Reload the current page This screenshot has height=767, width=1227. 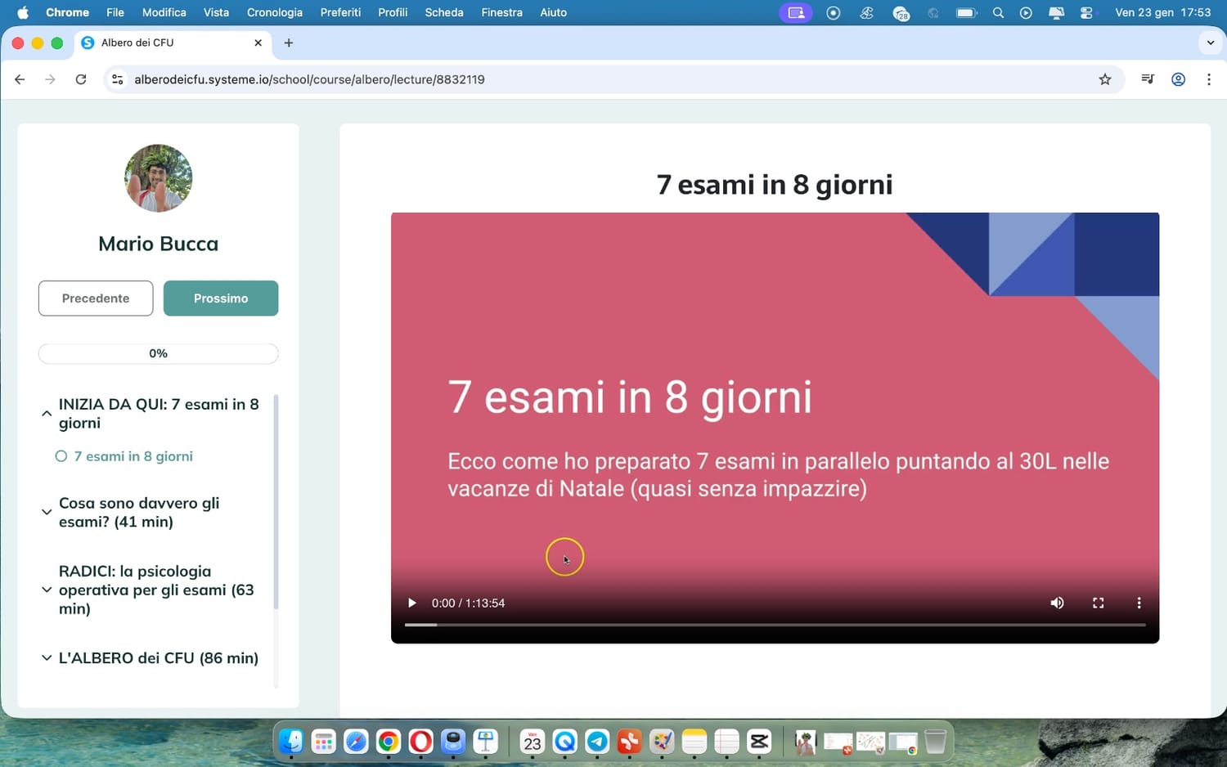coord(81,79)
